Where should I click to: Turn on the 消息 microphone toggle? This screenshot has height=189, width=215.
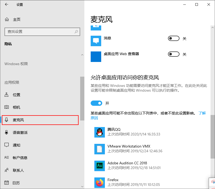(x=173, y=39)
